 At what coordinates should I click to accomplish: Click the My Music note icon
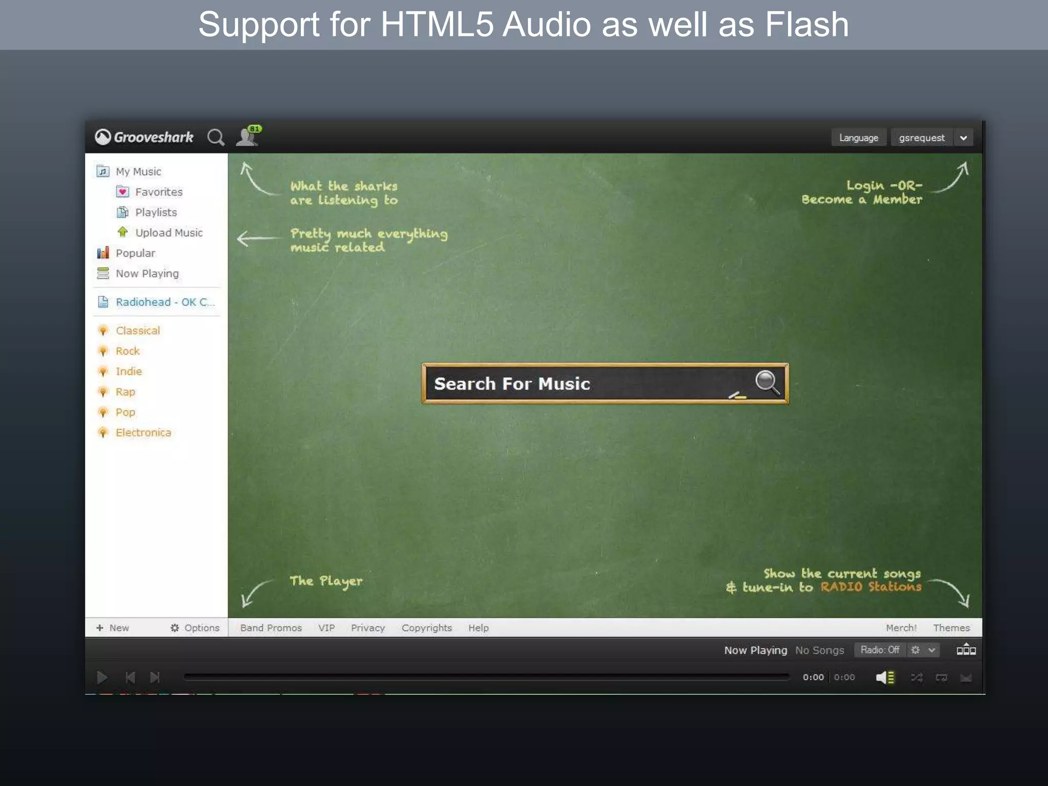coord(103,171)
